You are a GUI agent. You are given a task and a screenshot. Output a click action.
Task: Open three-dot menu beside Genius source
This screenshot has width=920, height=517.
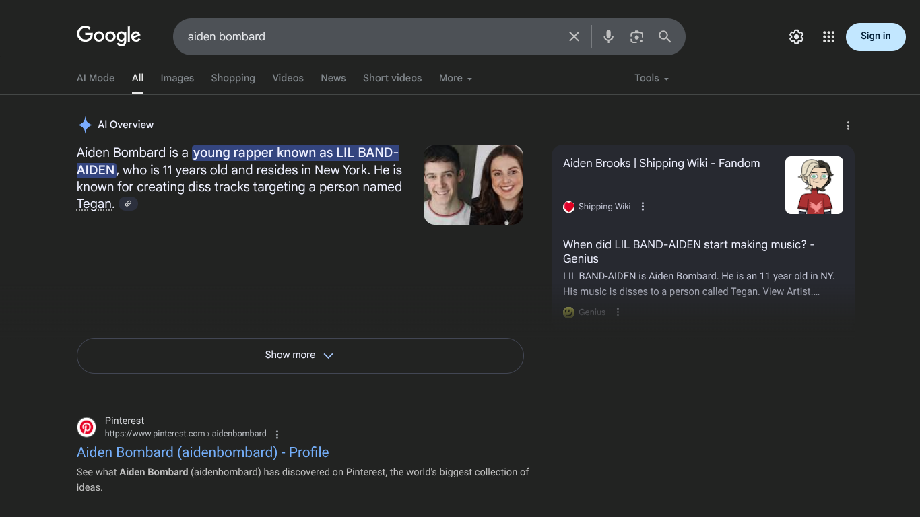point(618,312)
